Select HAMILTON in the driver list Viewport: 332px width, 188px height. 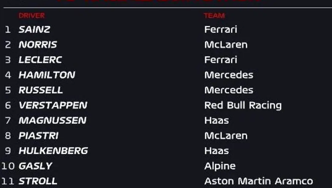pyautogui.click(x=47, y=75)
